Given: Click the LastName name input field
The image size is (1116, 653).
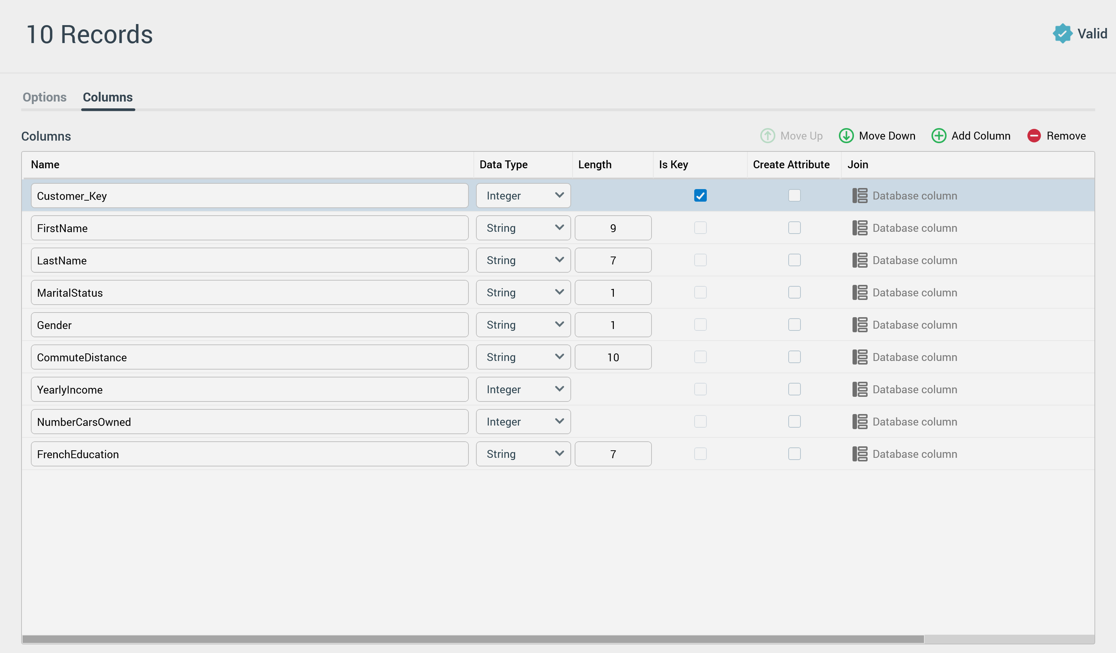Looking at the screenshot, I should (249, 260).
